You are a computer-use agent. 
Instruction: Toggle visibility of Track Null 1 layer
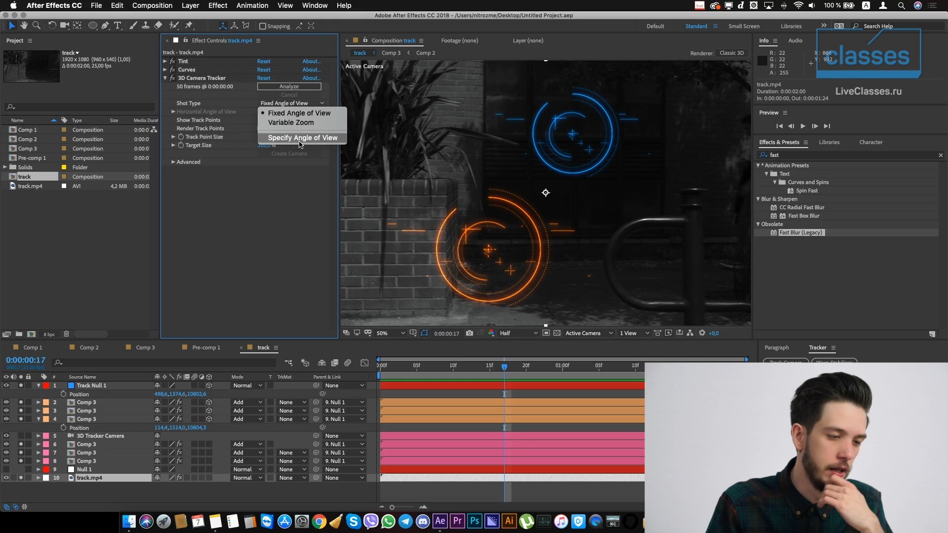[5, 384]
